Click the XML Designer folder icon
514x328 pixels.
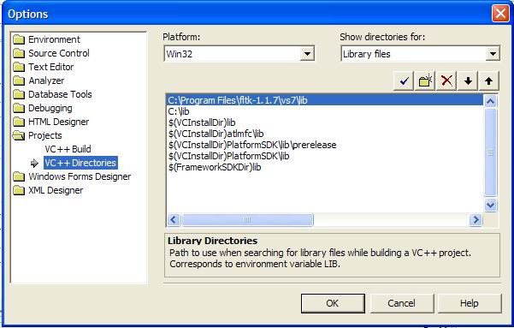coord(19,190)
